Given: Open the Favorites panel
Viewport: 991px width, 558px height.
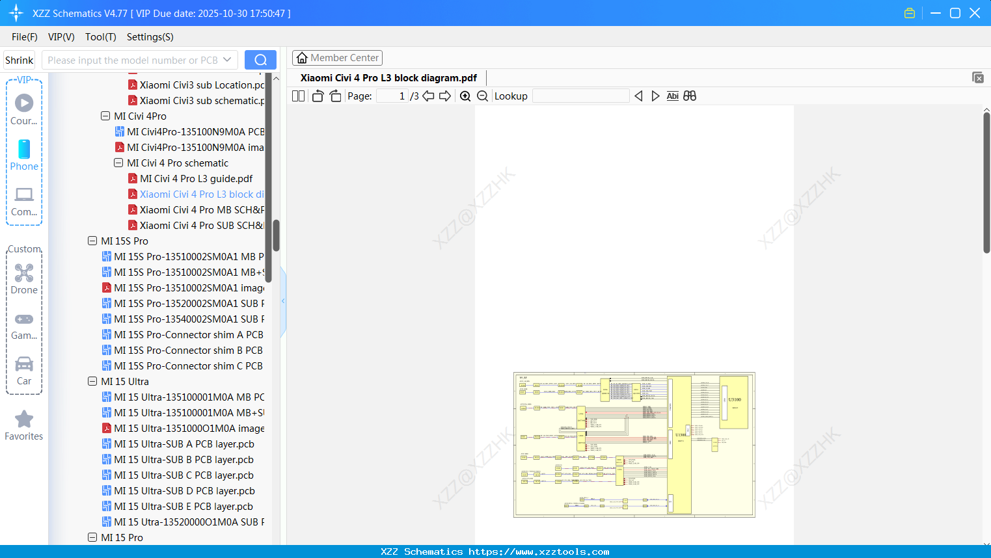Looking at the screenshot, I should (x=23, y=426).
